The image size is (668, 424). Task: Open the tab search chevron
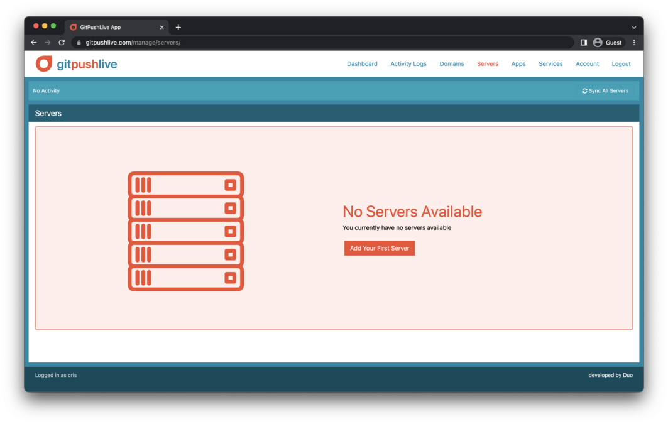click(x=633, y=27)
